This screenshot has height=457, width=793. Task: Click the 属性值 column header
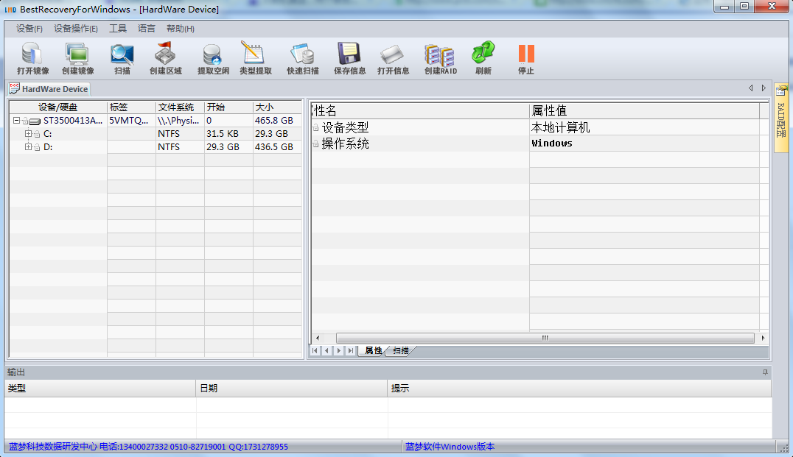click(644, 110)
